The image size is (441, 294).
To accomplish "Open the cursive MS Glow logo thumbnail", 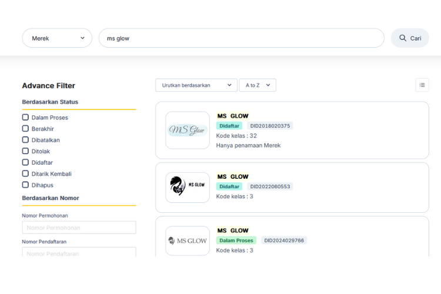I will pyautogui.click(x=188, y=130).
